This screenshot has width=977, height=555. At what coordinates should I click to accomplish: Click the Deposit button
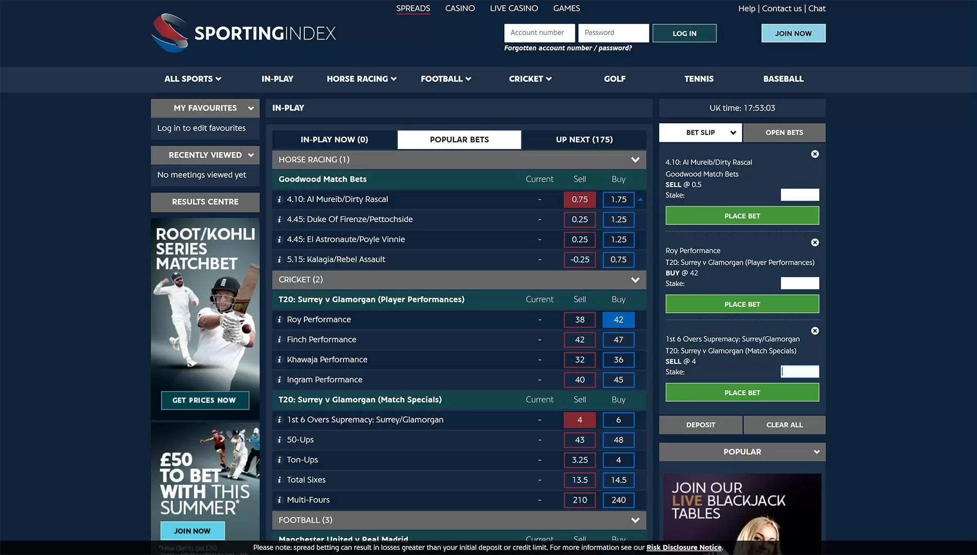pyautogui.click(x=700, y=425)
